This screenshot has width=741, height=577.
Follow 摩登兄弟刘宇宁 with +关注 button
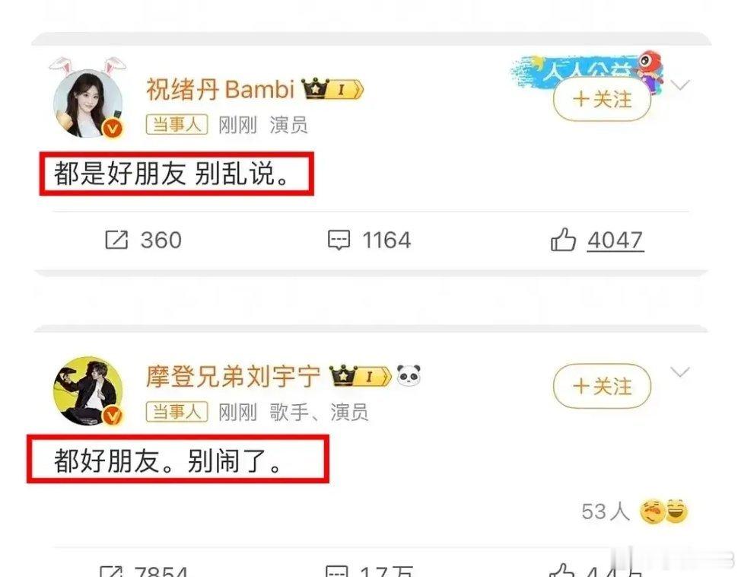point(602,387)
